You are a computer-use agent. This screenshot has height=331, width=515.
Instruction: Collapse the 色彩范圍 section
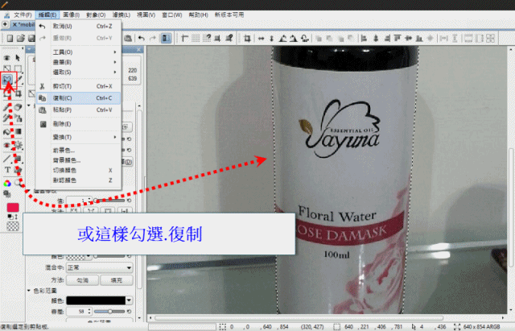tap(29, 291)
